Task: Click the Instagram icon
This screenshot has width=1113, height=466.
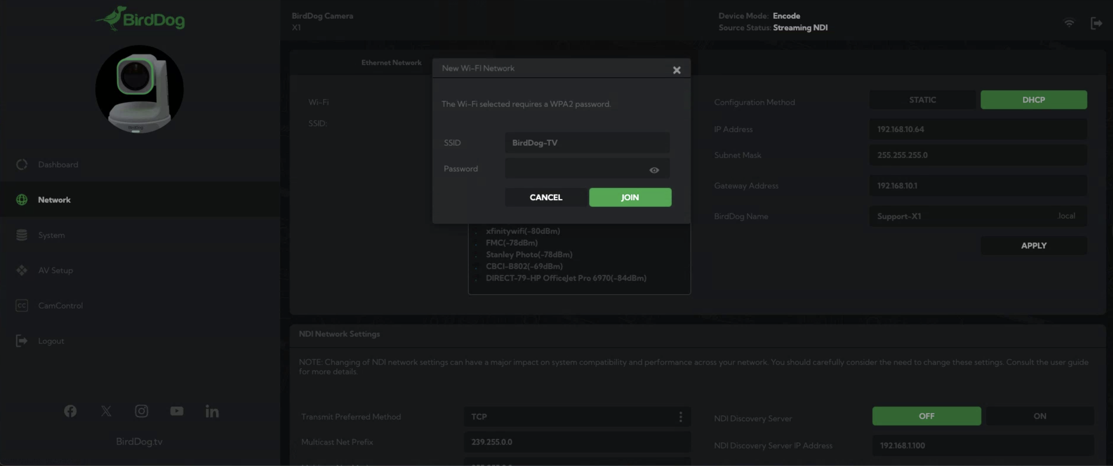Action: click(x=141, y=411)
